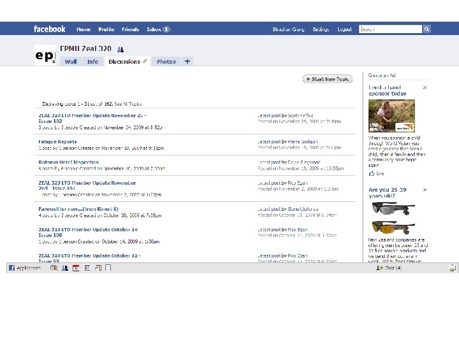Click the Like thumbs-up icon on the ad

click(x=372, y=173)
